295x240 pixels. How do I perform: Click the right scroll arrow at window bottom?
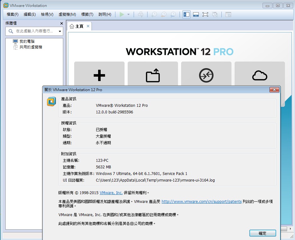click(290, 229)
